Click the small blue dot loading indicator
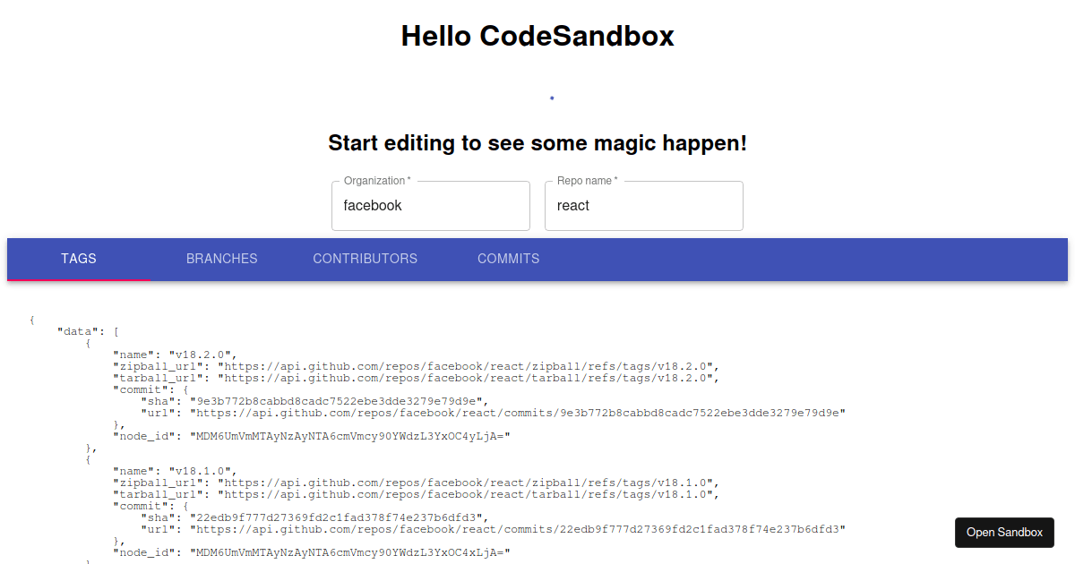1075x564 pixels. pyautogui.click(x=552, y=98)
